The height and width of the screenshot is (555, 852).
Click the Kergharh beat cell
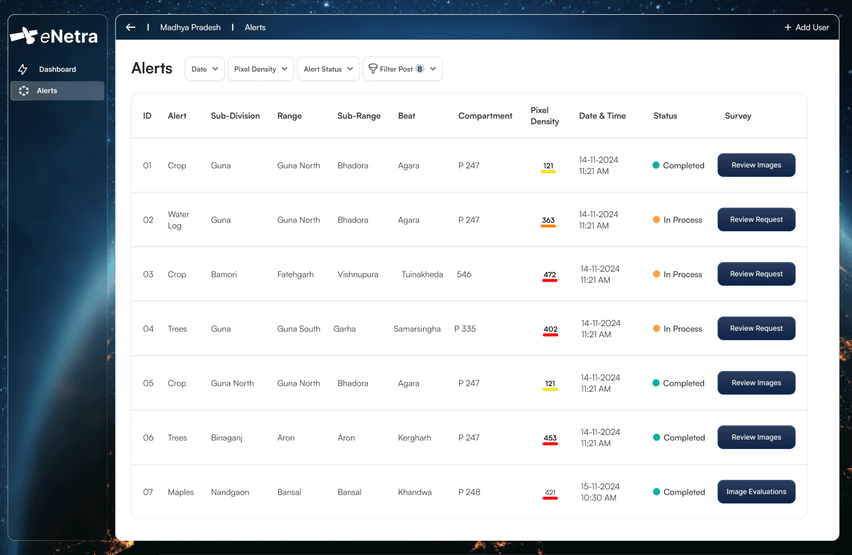(414, 437)
